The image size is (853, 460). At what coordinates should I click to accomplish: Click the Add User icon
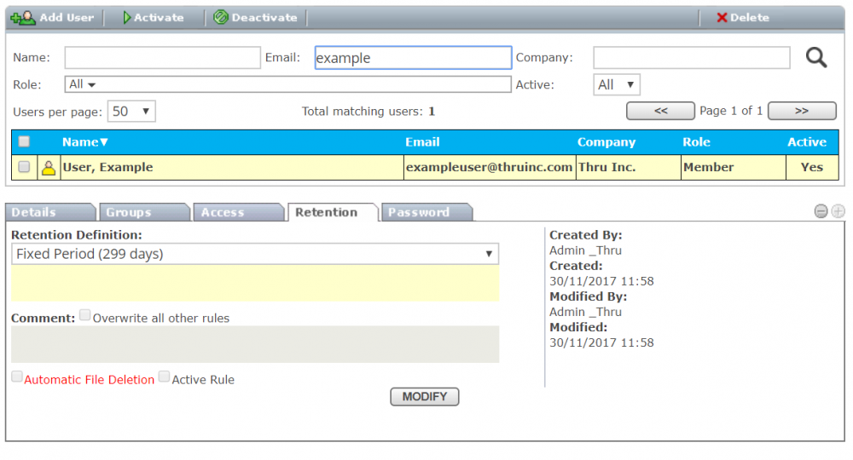(23, 17)
